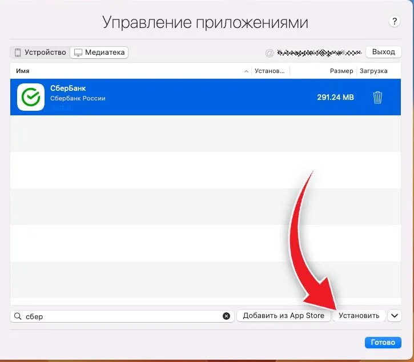Screen dimensions: 414x362
Task: Expand the dropdown arrow next to Установить
Action: 395,316
